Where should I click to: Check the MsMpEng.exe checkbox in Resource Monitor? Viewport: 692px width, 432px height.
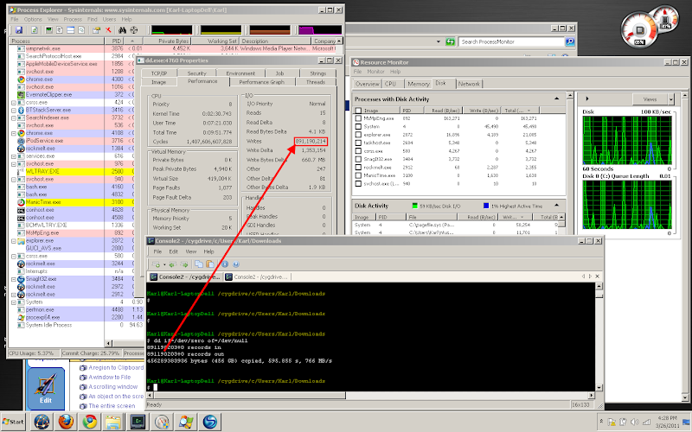point(358,118)
